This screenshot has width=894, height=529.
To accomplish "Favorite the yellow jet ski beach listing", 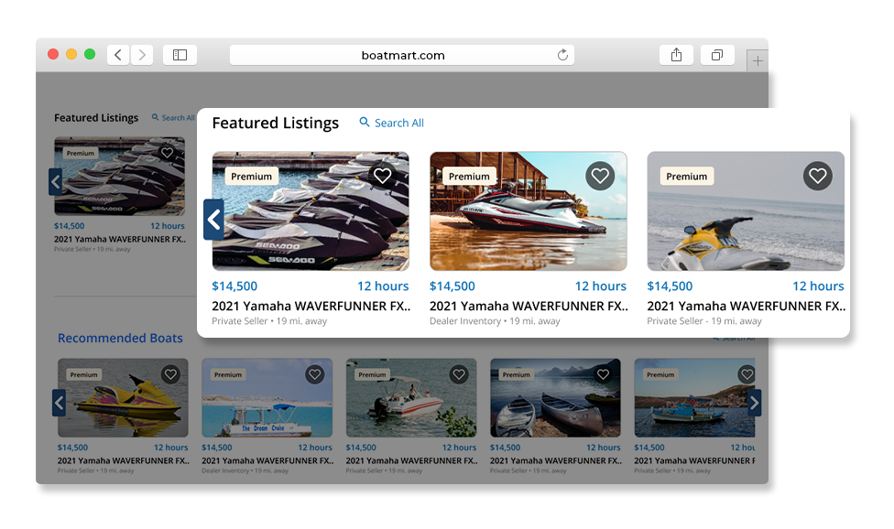I will 818,176.
